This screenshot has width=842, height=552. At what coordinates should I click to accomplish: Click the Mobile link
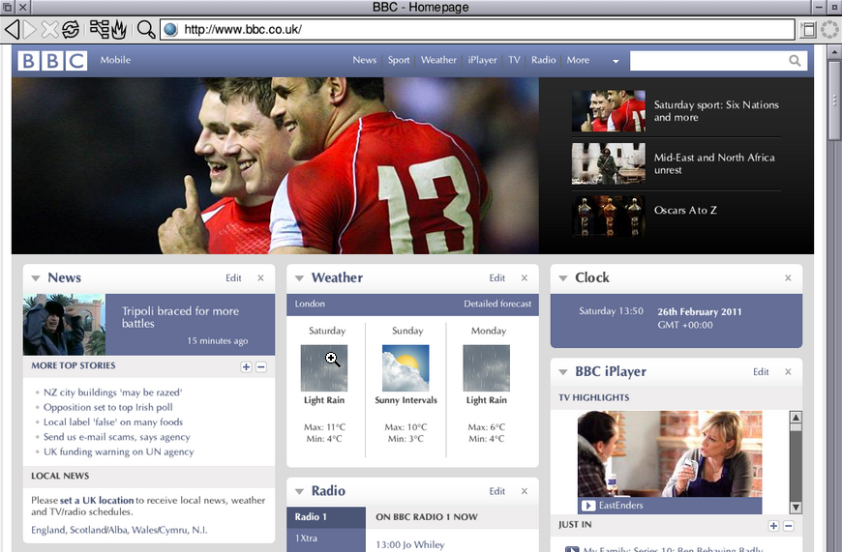click(x=115, y=60)
